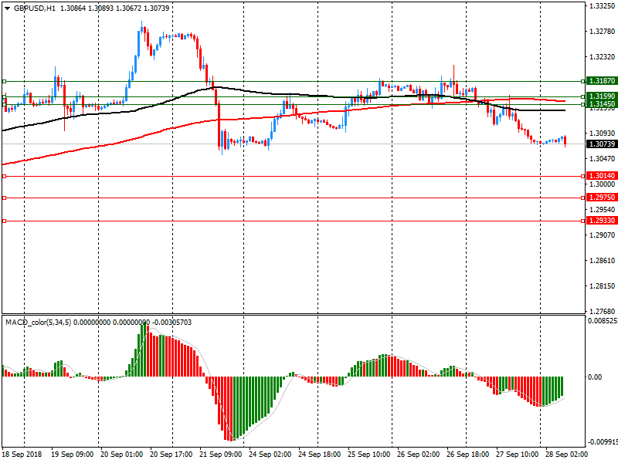This screenshot has width=618, height=463.
Task: Click the MACD_color(5,34,5) indicator label
Action: point(38,322)
